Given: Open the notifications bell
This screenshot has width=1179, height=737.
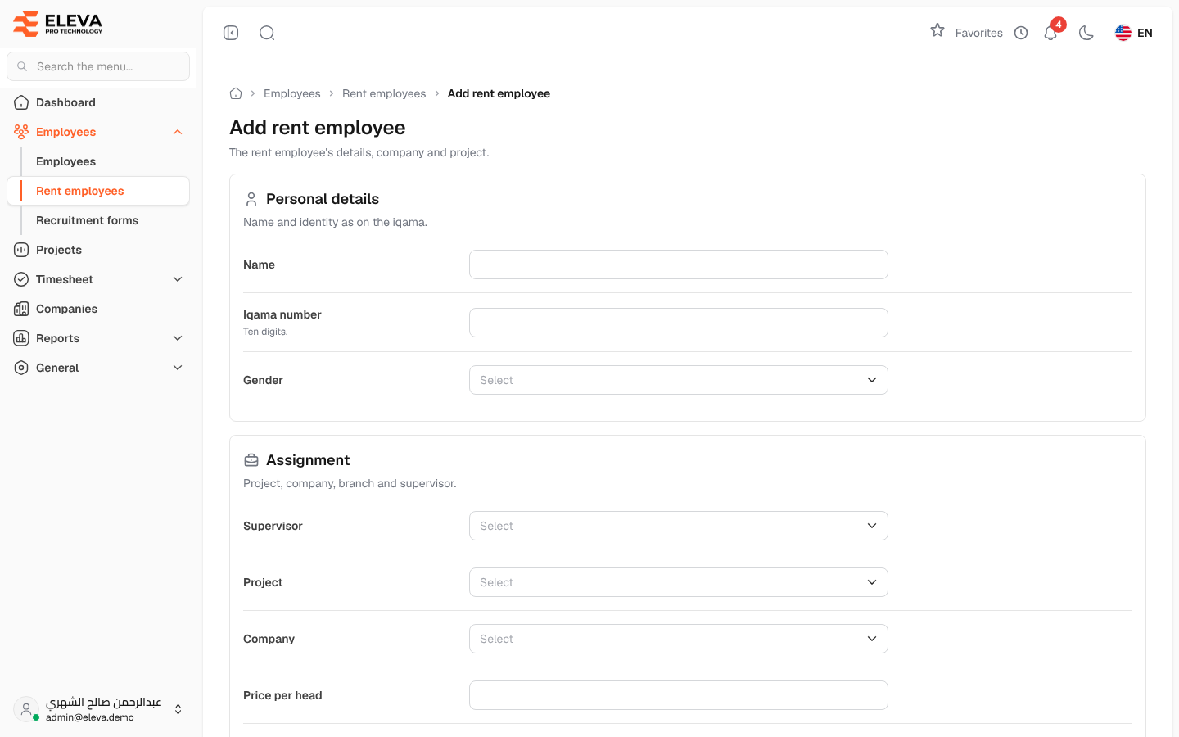Looking at the screenshot, I should click(x=1050, y=33).
